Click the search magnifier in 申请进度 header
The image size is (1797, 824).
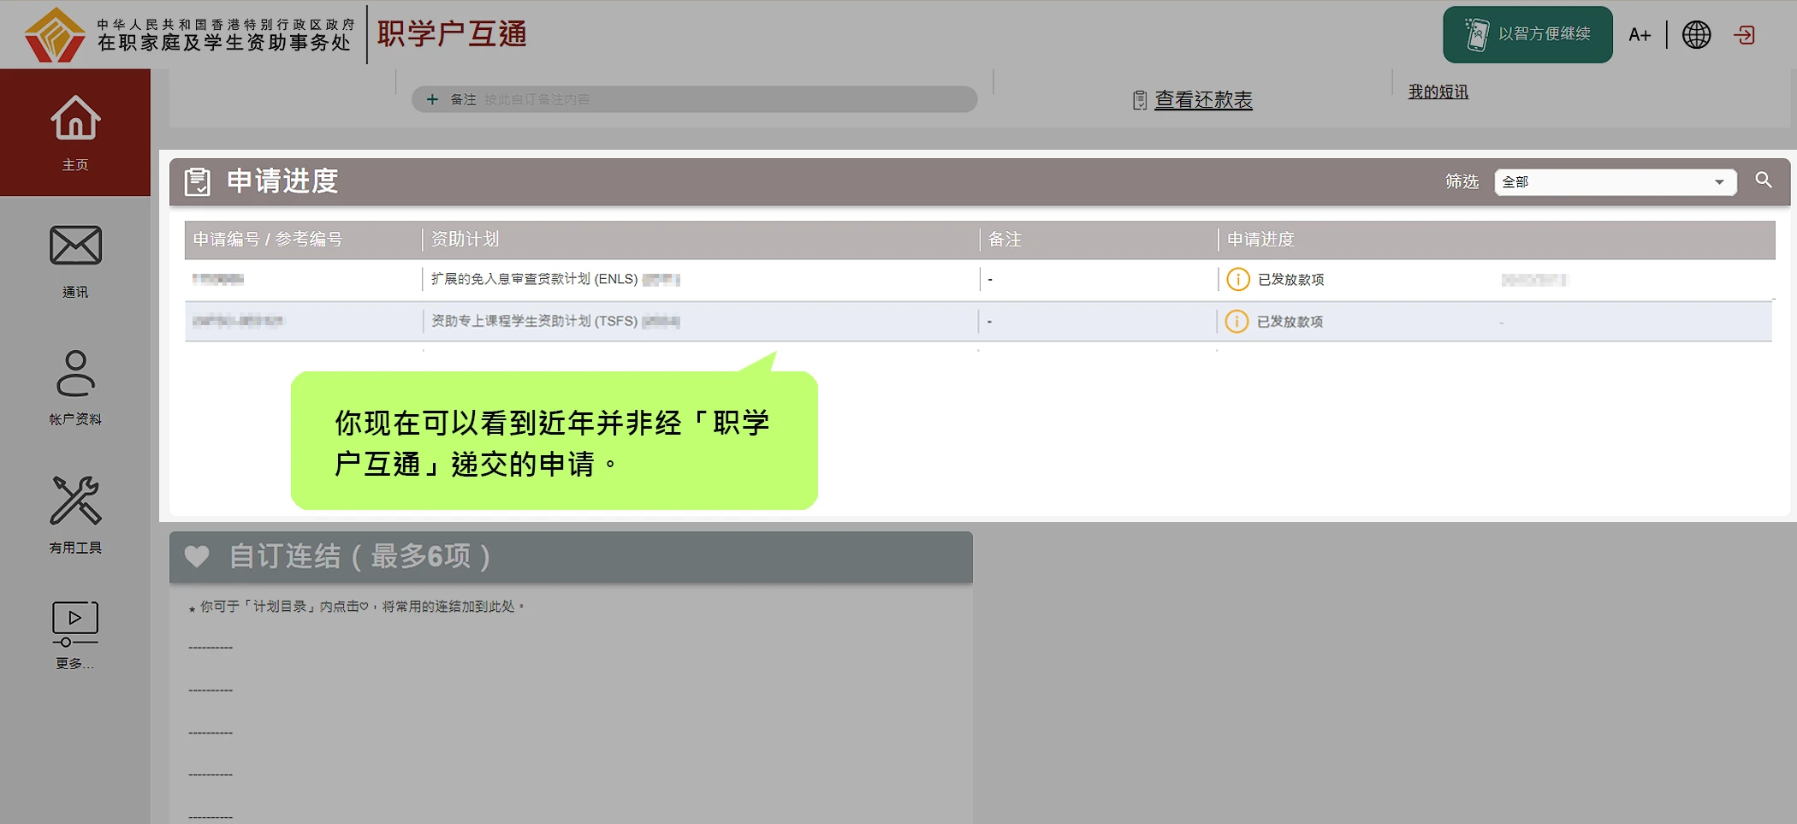tap(1764, 181)
